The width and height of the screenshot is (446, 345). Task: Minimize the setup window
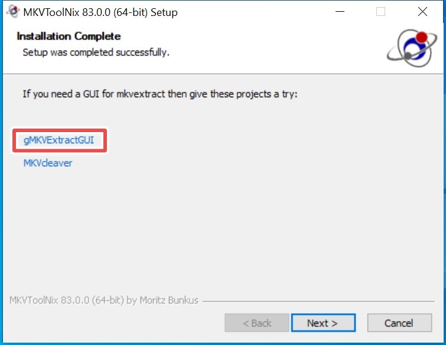pos(340,12)
